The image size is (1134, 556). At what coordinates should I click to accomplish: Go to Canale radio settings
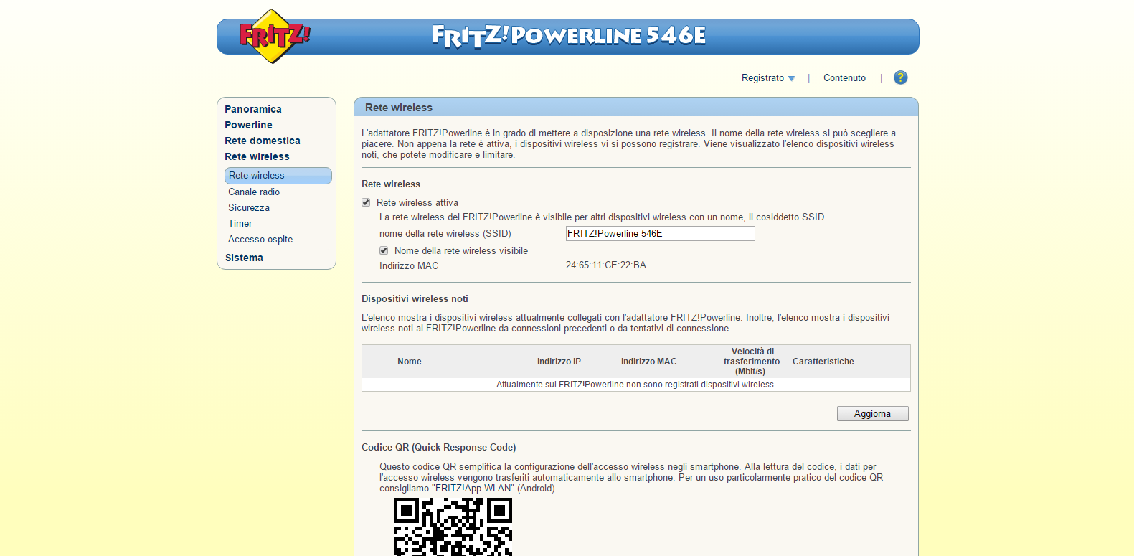[254, 192]
